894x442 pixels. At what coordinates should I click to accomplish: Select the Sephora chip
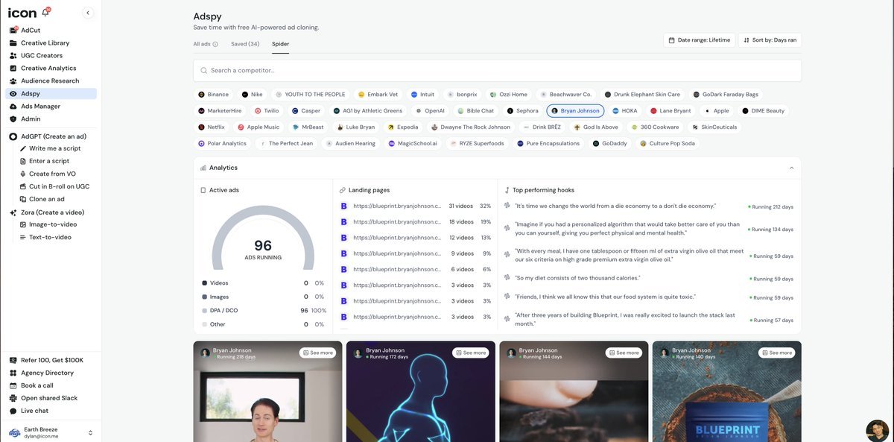pos(522,111)
